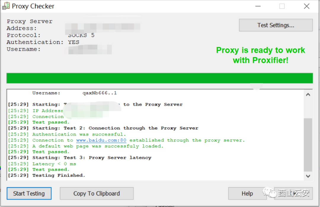Click the 'Testing Finished.' log line

point(46,175)
